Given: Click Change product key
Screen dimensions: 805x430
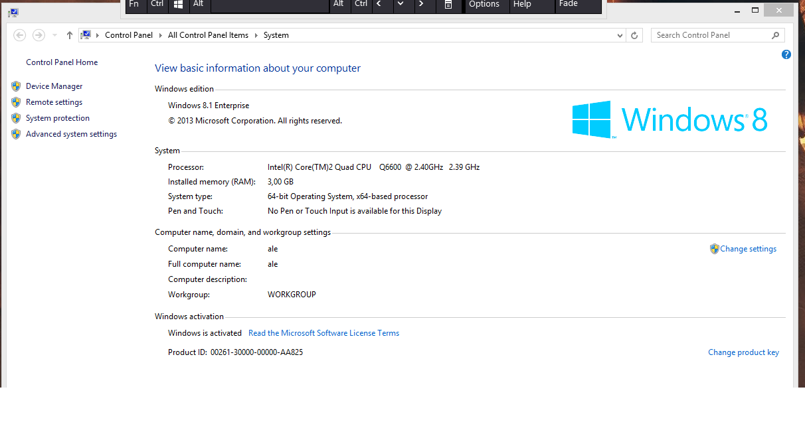Looking at the screenshot, I should coord(743,352).
